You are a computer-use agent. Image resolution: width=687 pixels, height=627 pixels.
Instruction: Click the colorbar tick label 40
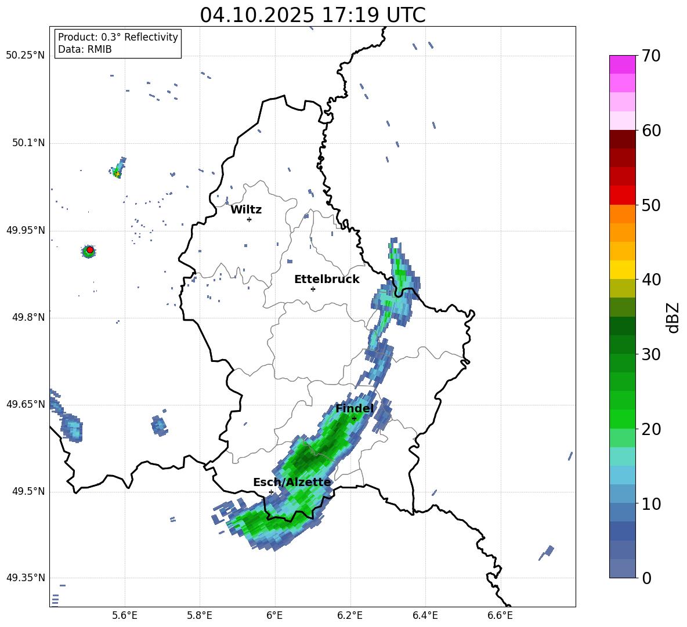point(651,280)
